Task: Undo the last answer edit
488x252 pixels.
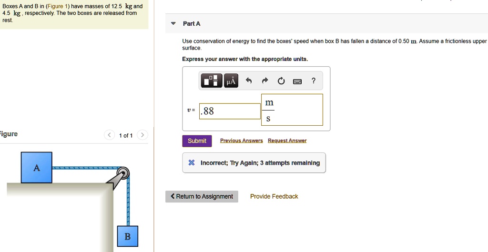Action: click(x=249, y=81)
